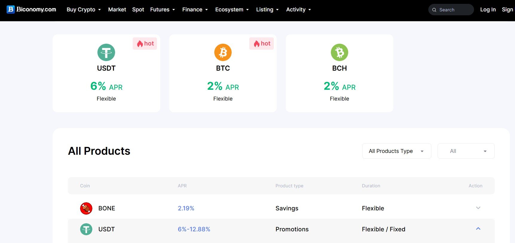Click the BONE coin icon in table
Viewport: 515px width, 243px height.
click(x=86, y=208)
